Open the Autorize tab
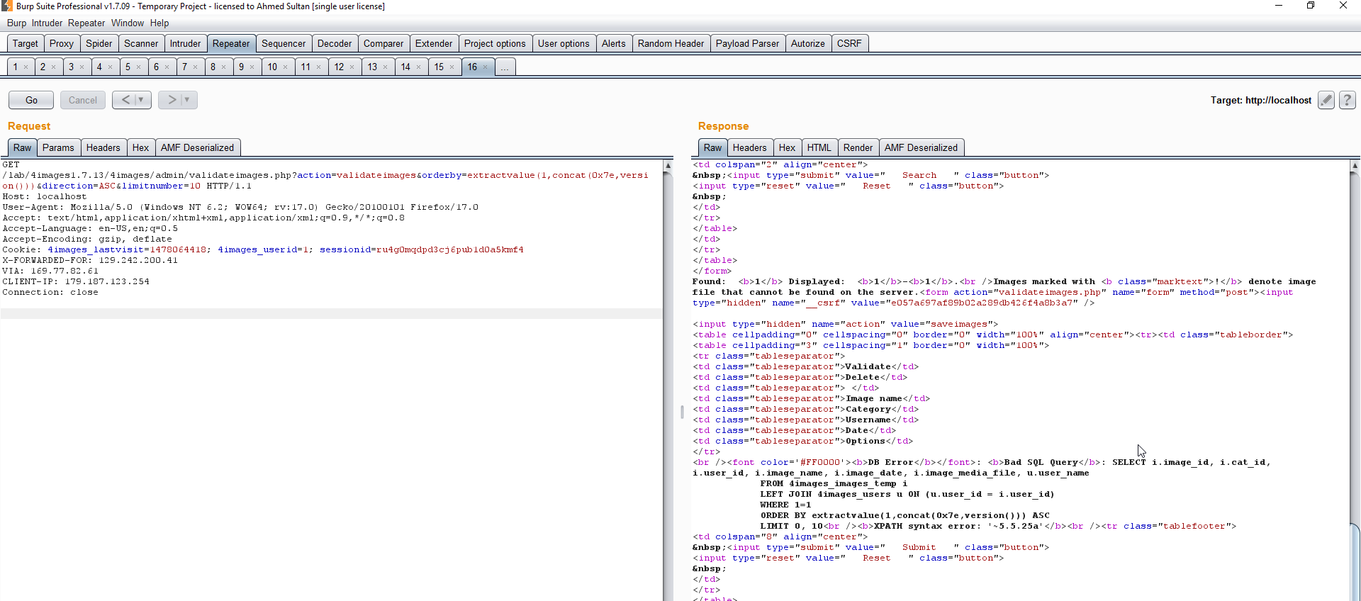This screenshot has width=1361, height=601. click(808, 43)
